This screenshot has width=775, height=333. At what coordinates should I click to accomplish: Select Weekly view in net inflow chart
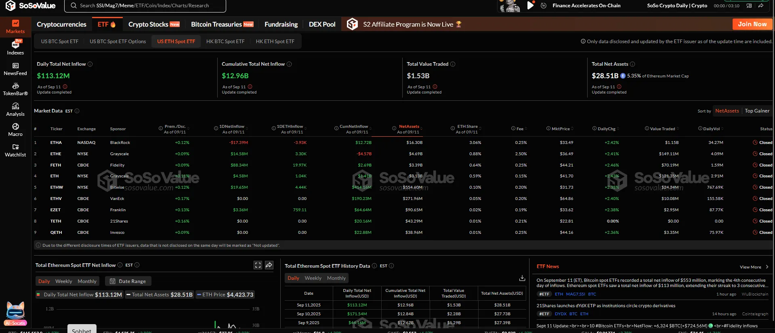click(64, 281)
